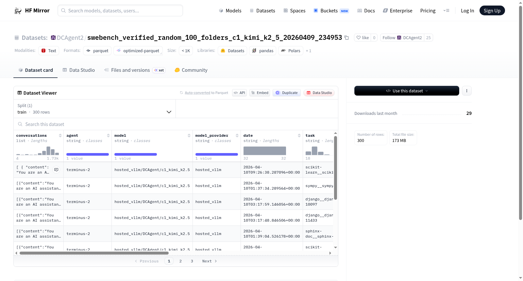Click the DCAgent2 organization avatar icon
Viewport: 523px width, 281px height.
click(x=53, y=38)
